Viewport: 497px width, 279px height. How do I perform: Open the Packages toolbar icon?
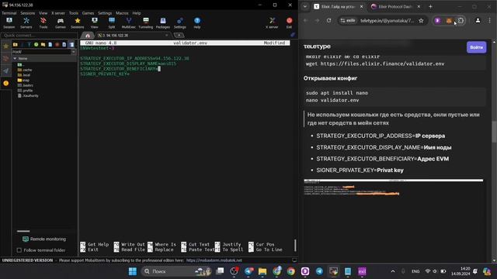(163, 23)
